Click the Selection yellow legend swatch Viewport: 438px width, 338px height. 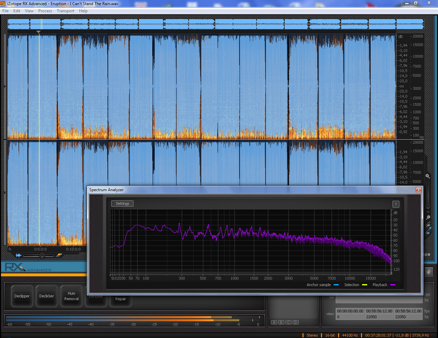(x=364, y=285)
